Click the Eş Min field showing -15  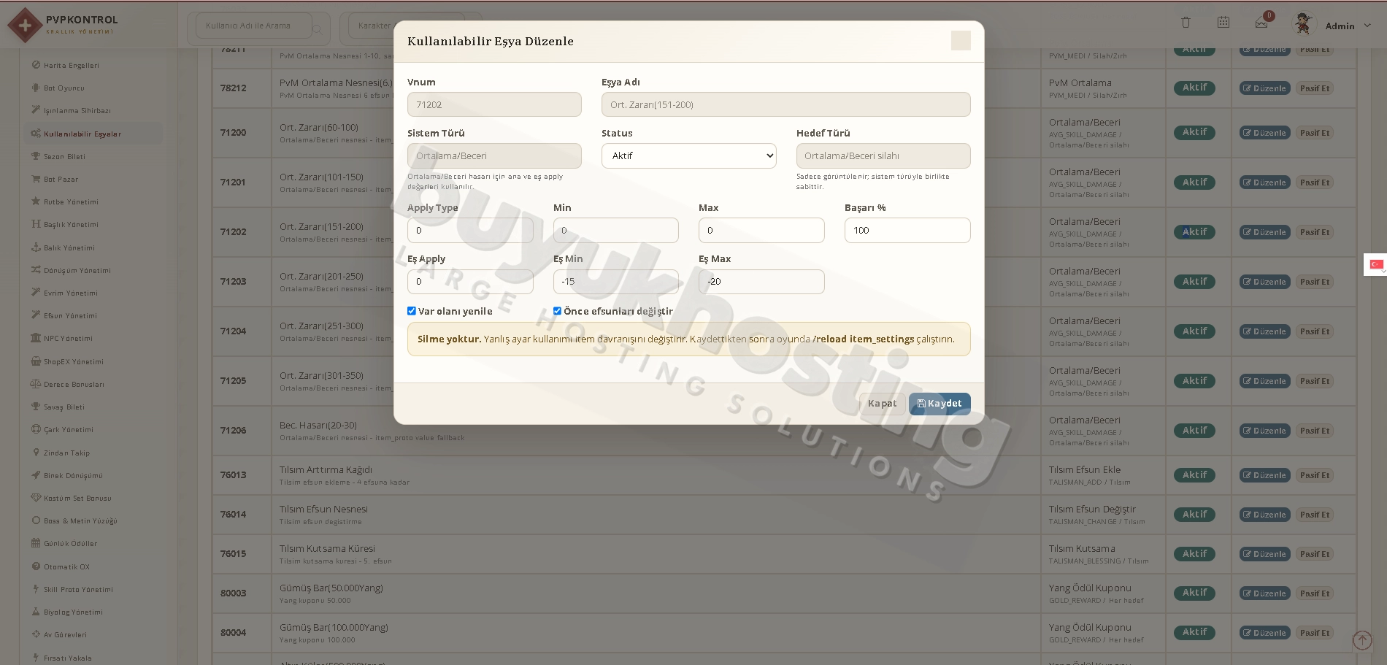615,281
